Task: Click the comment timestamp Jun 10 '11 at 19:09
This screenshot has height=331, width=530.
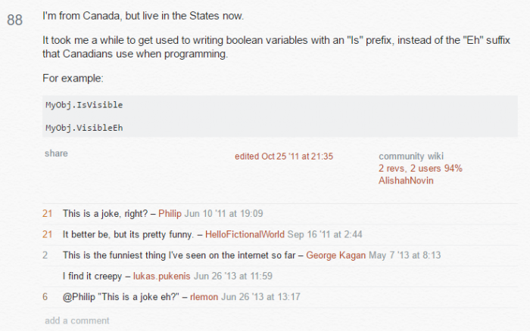Action: tap(223, 214)
